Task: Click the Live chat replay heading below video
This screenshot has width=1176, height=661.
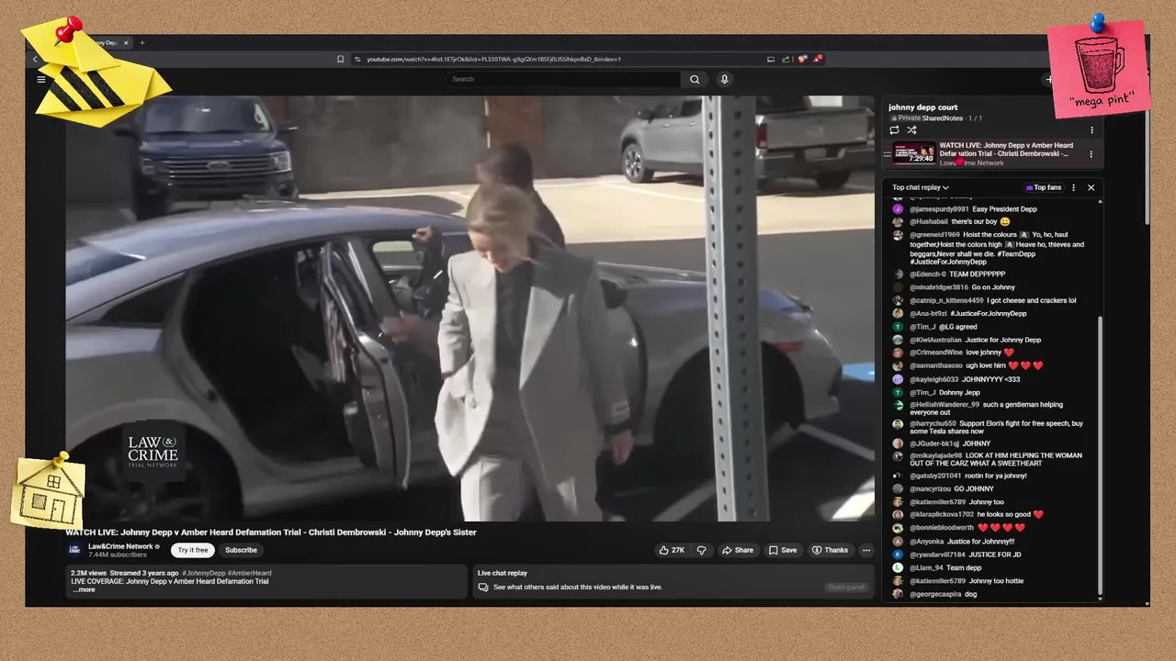Action: click(x=503, y=573)
